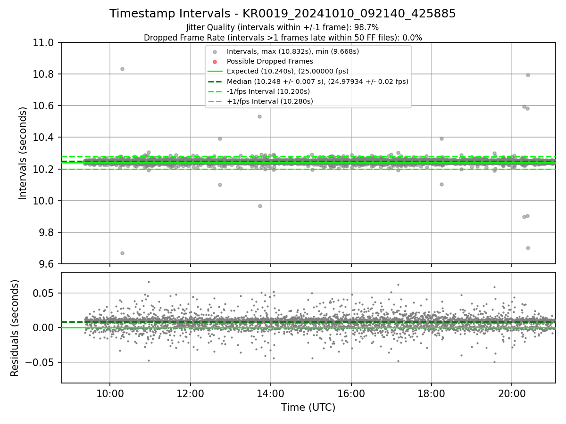Click the solid green line sample beside Expected

click(215, 72)
